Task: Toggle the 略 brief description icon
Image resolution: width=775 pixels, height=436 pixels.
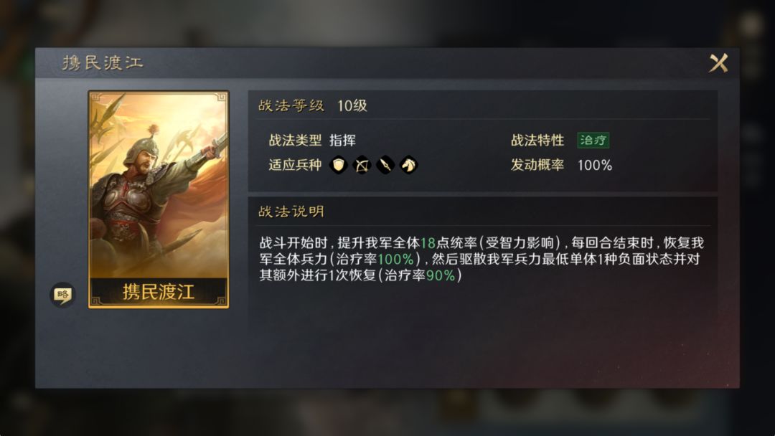Action: pos(62,295)
